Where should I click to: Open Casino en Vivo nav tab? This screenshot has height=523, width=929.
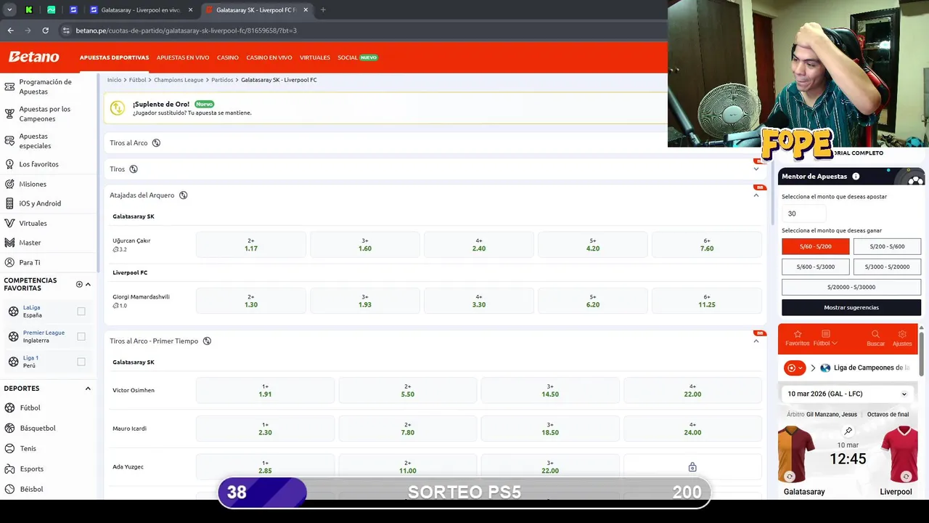pyautogui.click(x=269, y=57)
